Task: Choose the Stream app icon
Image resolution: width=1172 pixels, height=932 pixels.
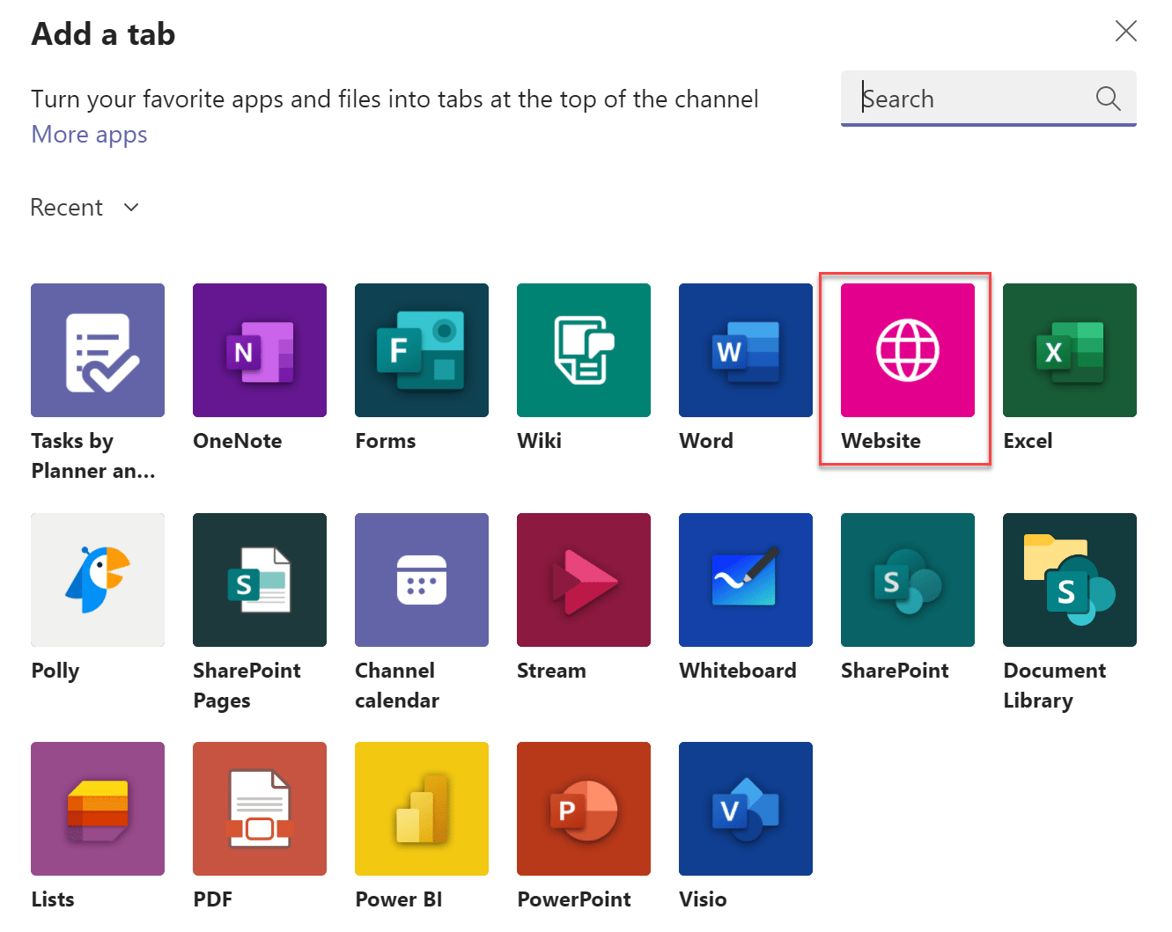Action: (583, 579)
